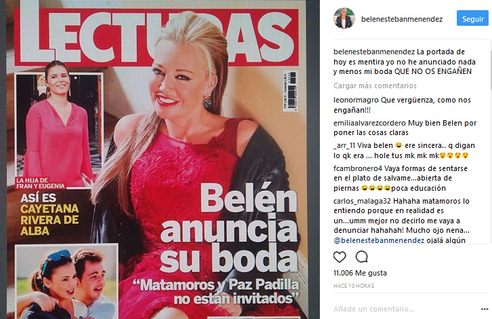Visit _arr_11 commenter profile
The height and width of the screenshot is (319, 492).
pyautogui.click(x=344, y=145)
